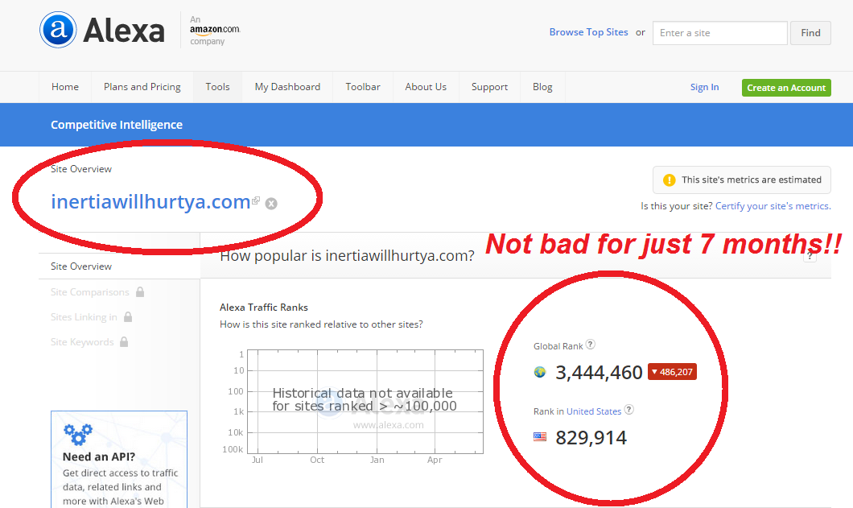Click the lock icon next to Site Keywords
This screenshot has width=853, height=508.
(124, 342)
